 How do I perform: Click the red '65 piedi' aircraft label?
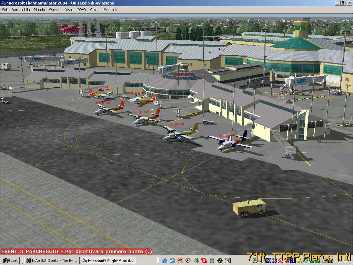(176, 124)
